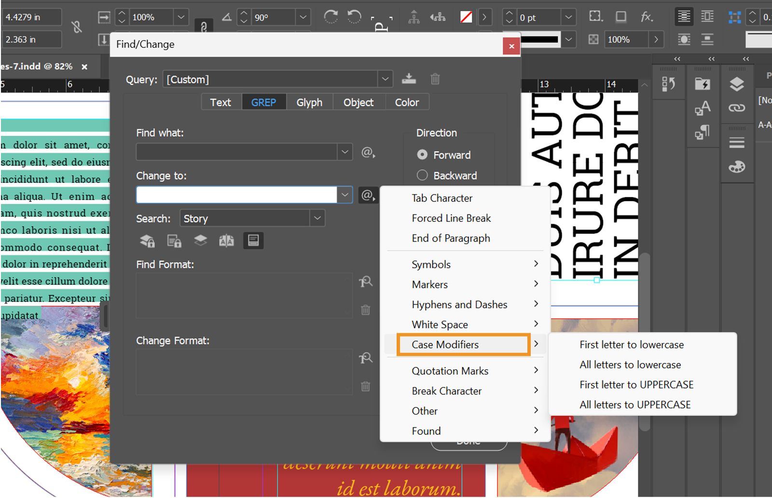
Task: Open special characters menu for Find what
Action: [x=368, y=152]
